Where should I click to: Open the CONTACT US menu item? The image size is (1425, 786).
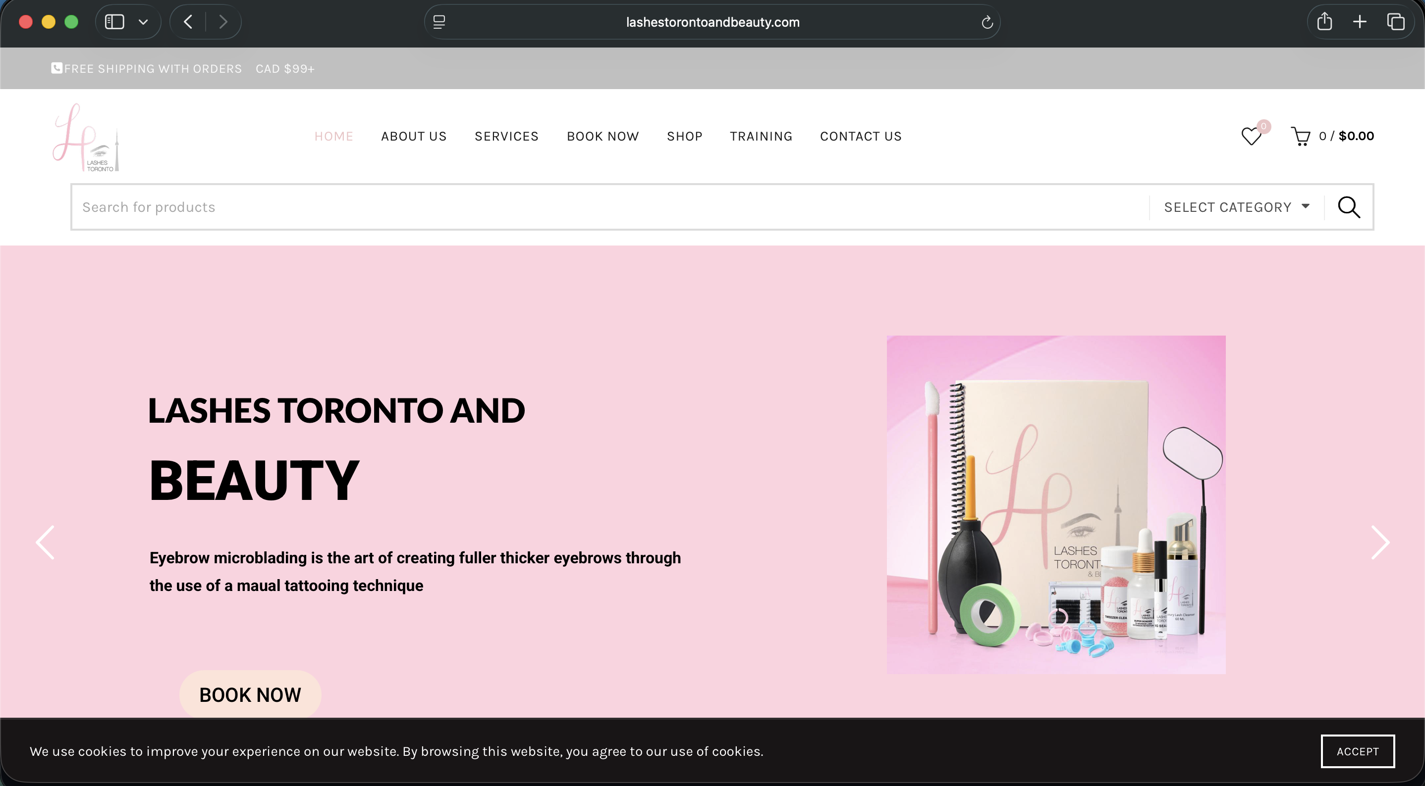(x=861, y=136)
